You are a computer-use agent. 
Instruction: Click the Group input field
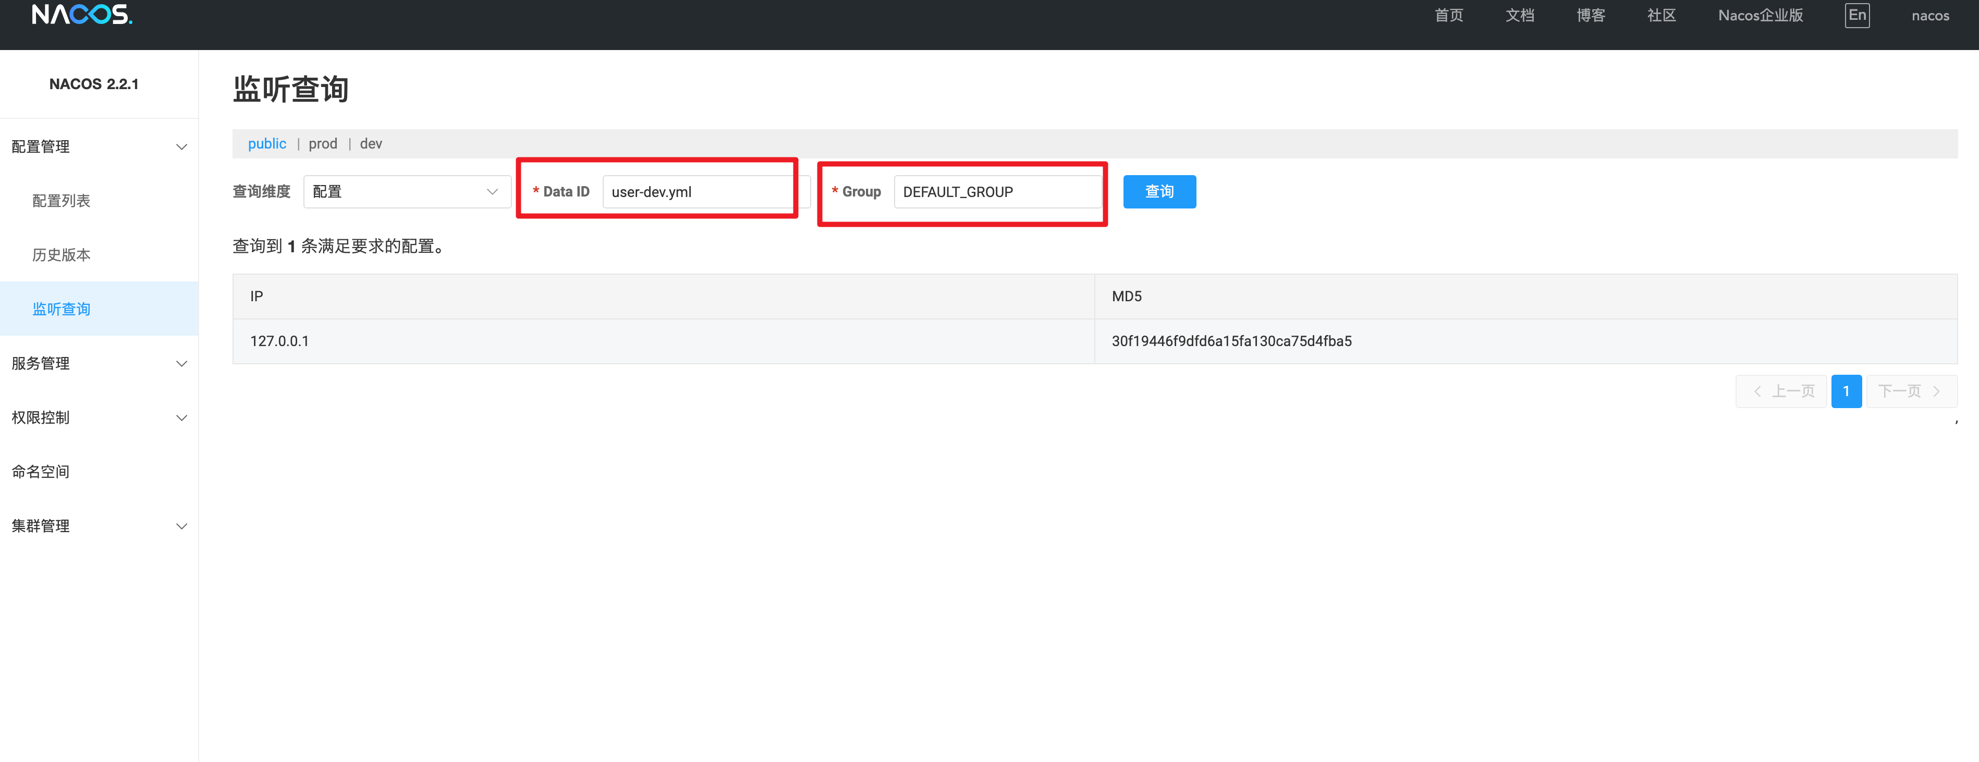pos(998,191)
